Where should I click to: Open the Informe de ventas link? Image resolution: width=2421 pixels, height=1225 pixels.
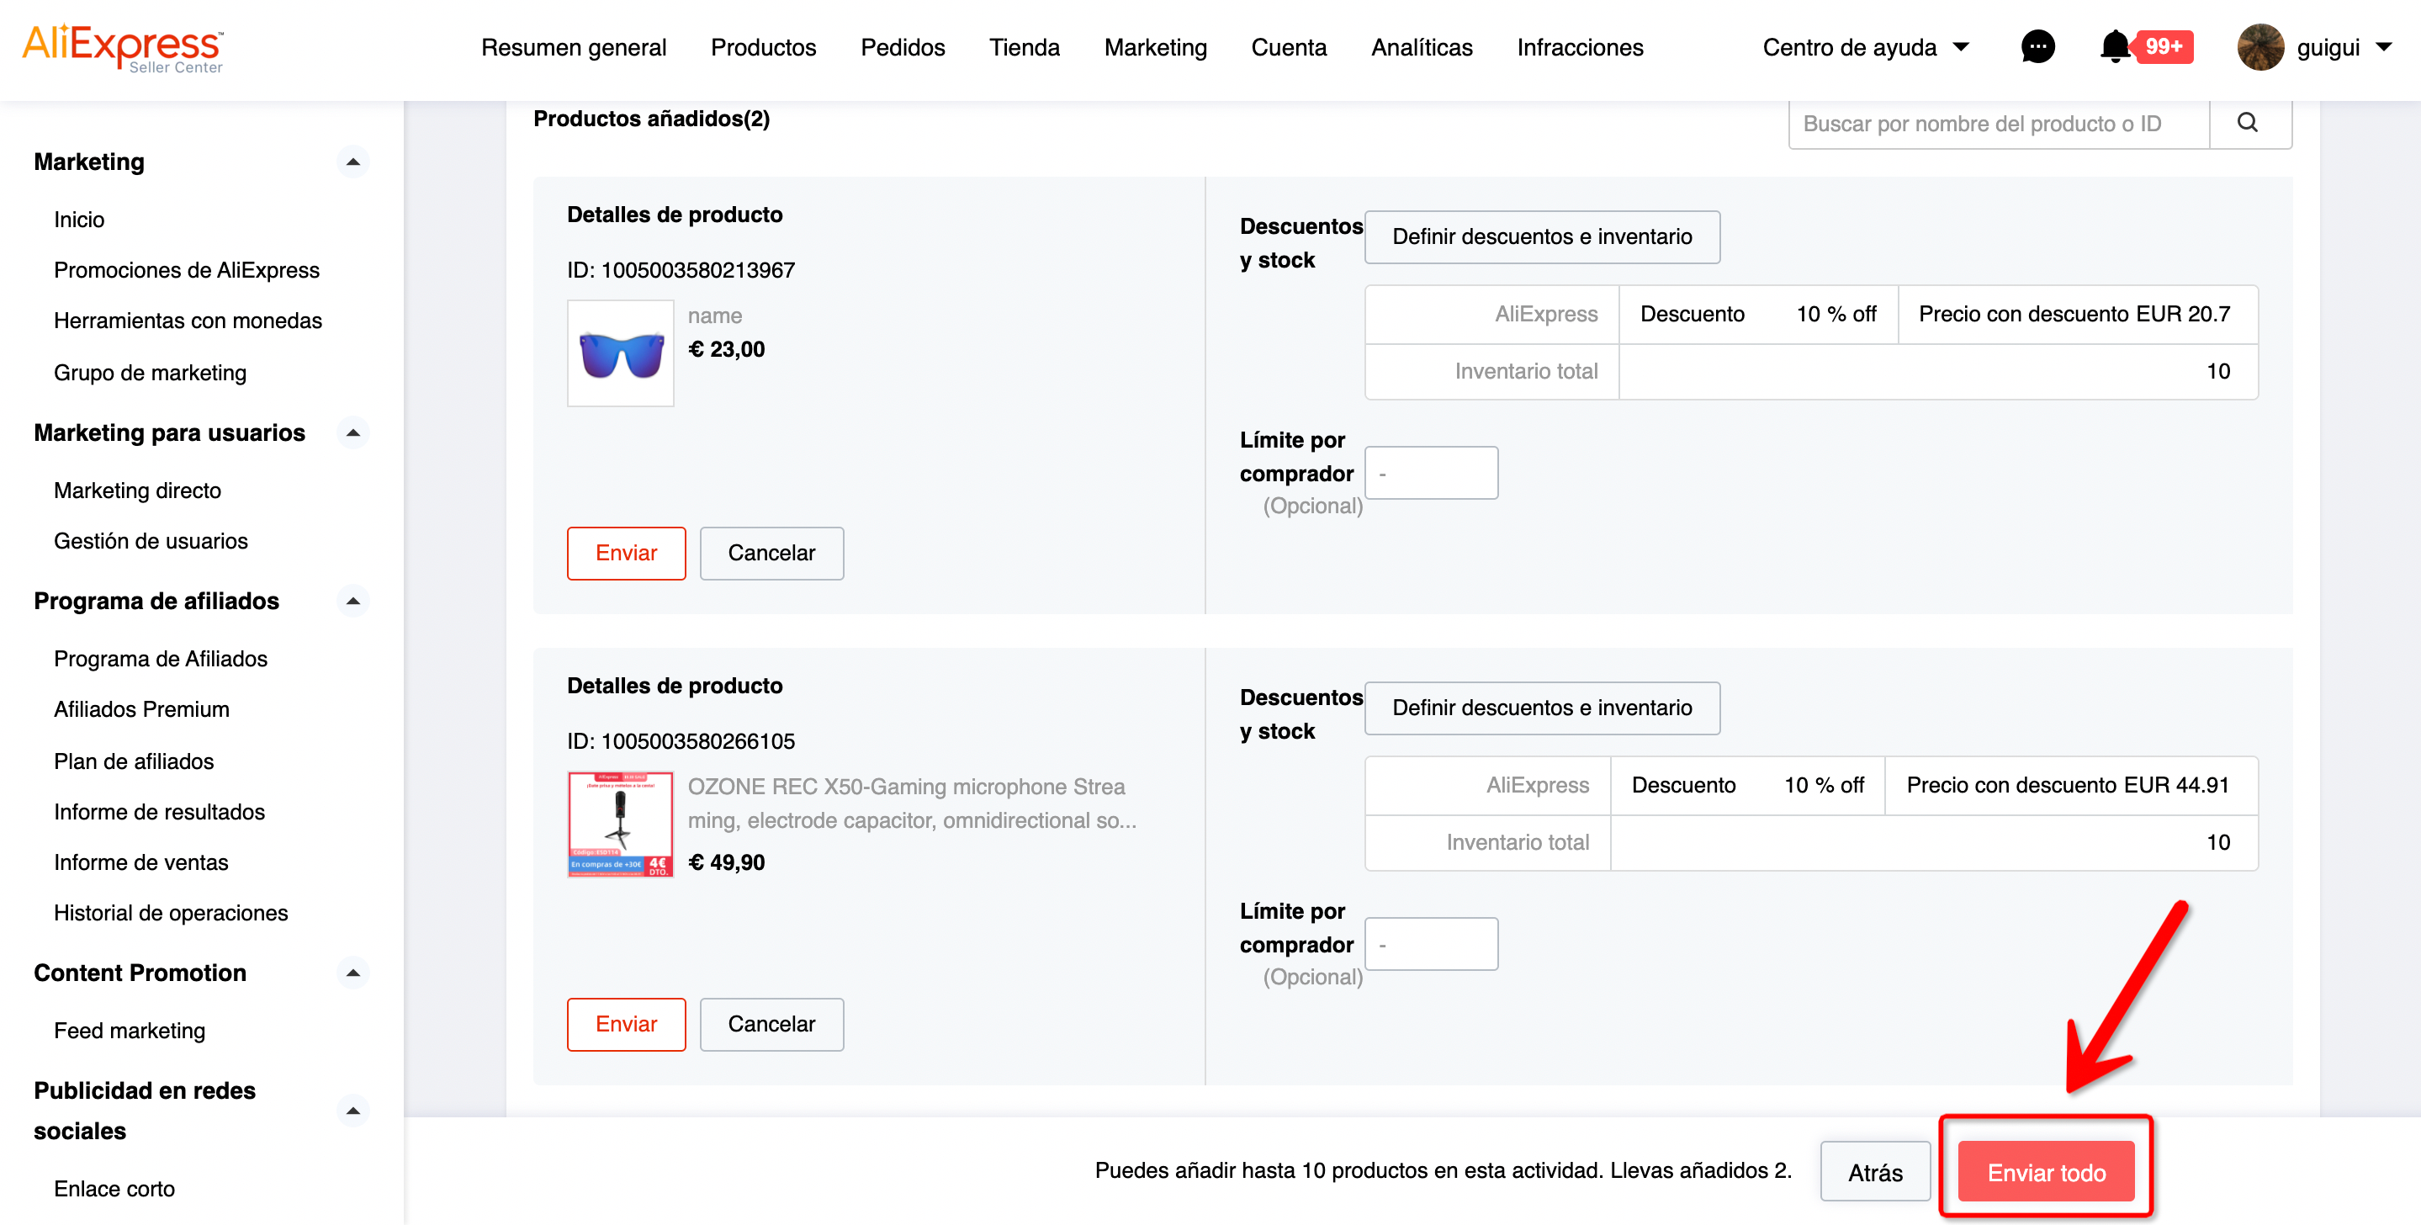coord(141,862)
